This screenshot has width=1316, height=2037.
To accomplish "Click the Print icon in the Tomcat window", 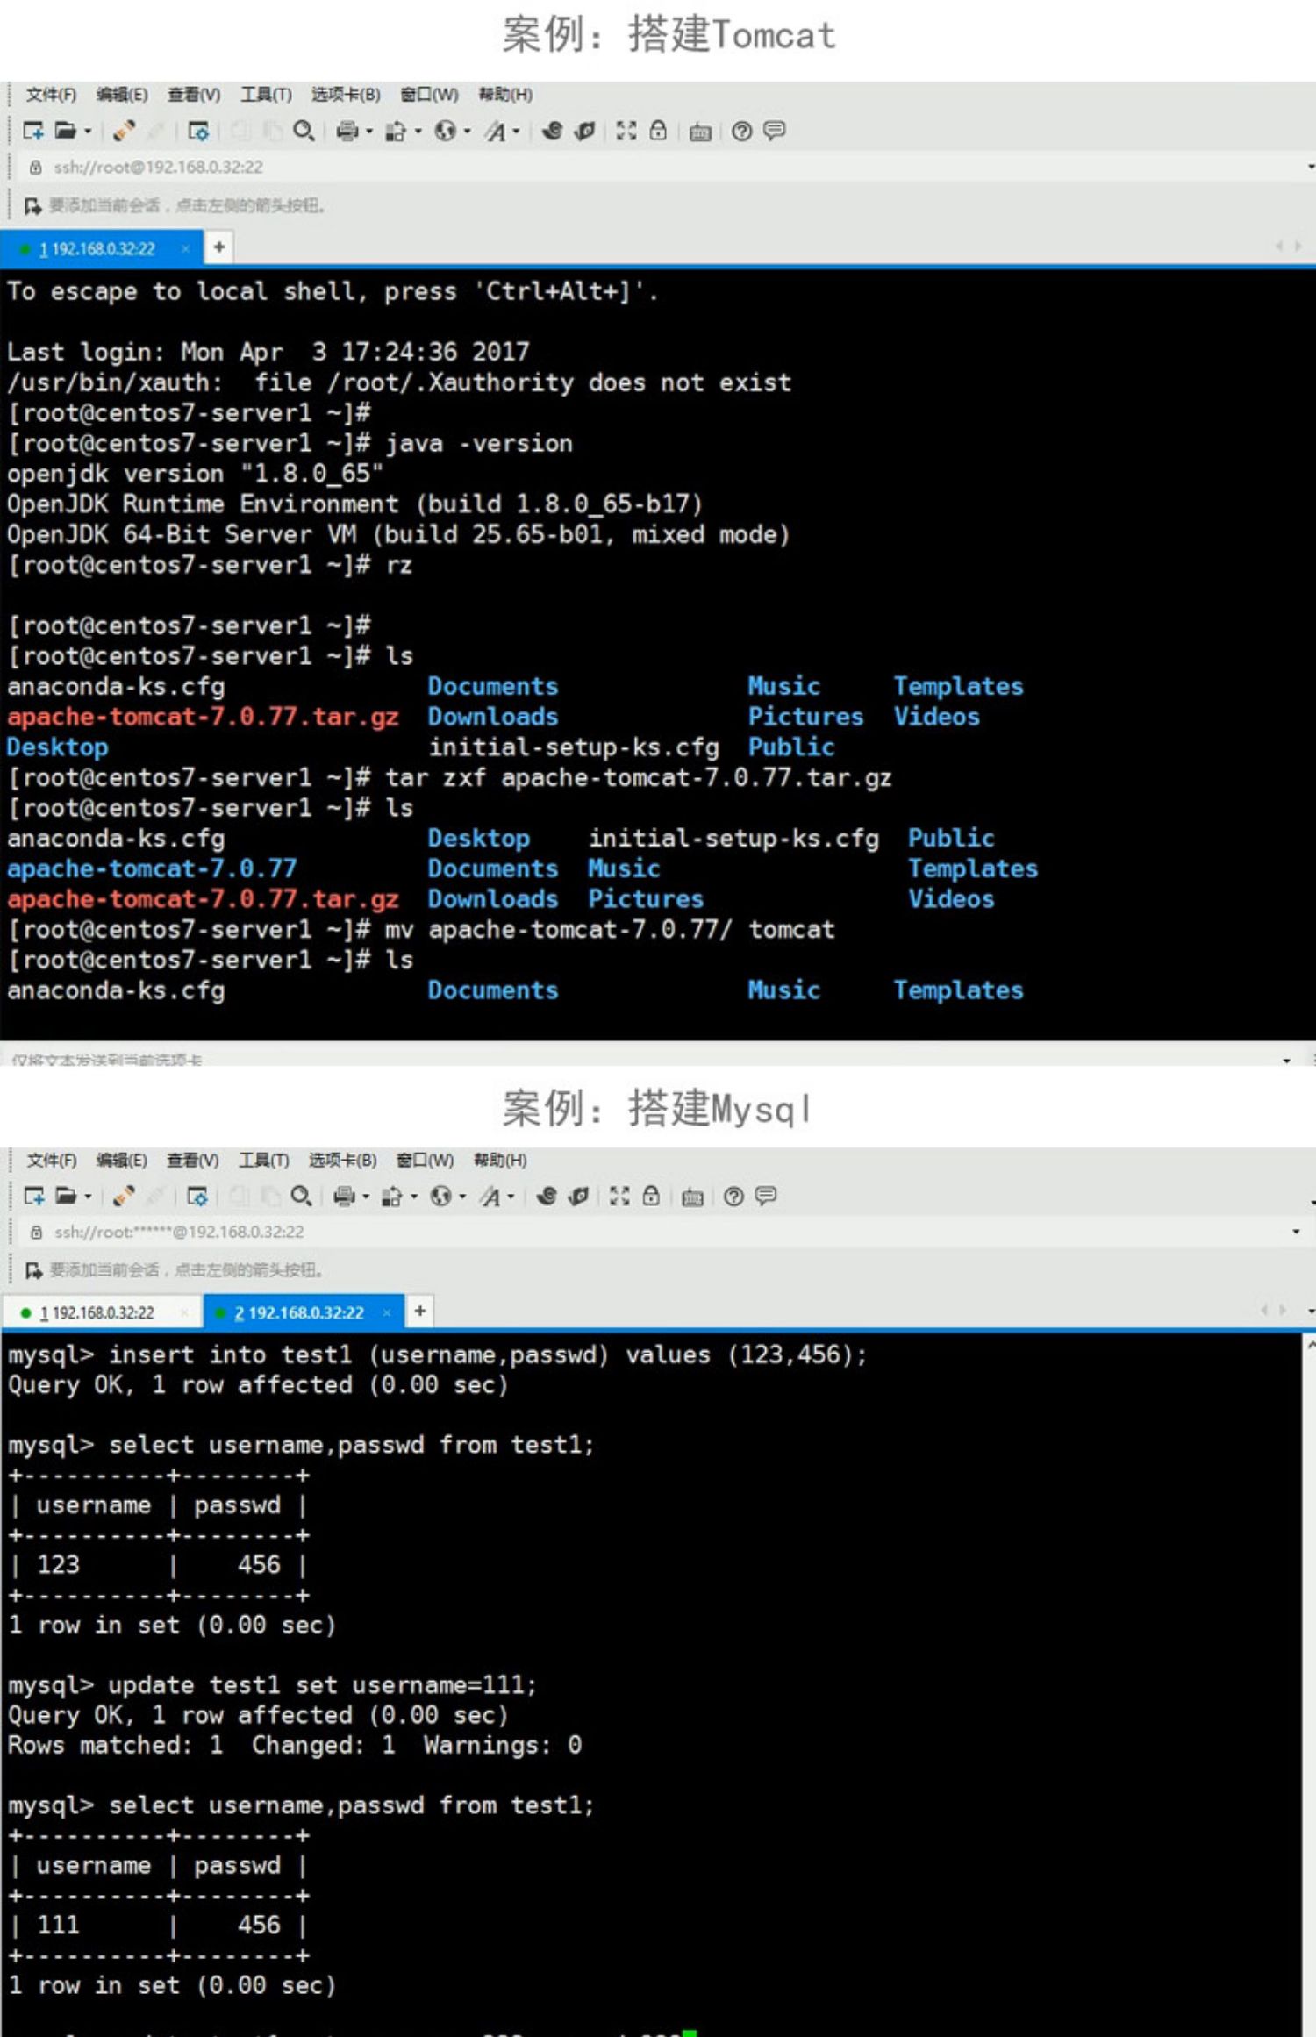I will pyautogui.click(x=347, y=131).
